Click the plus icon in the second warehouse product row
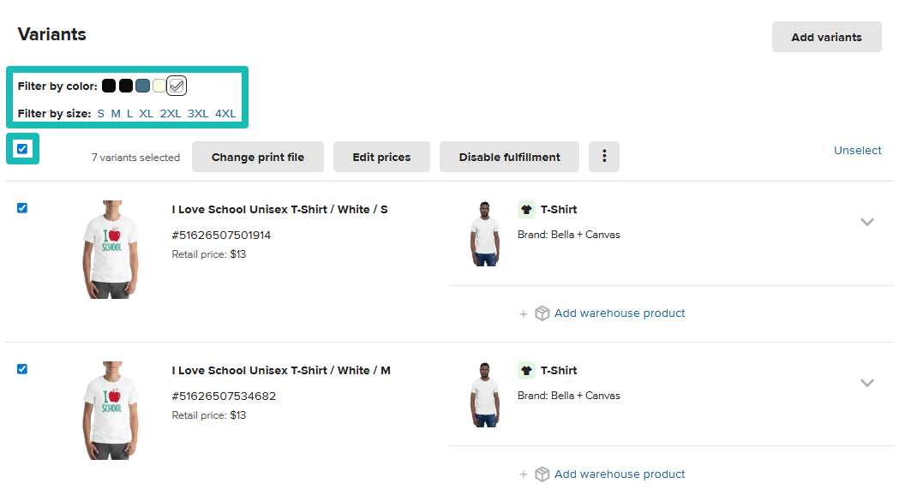Screen dimensions: 911x495 523,474
